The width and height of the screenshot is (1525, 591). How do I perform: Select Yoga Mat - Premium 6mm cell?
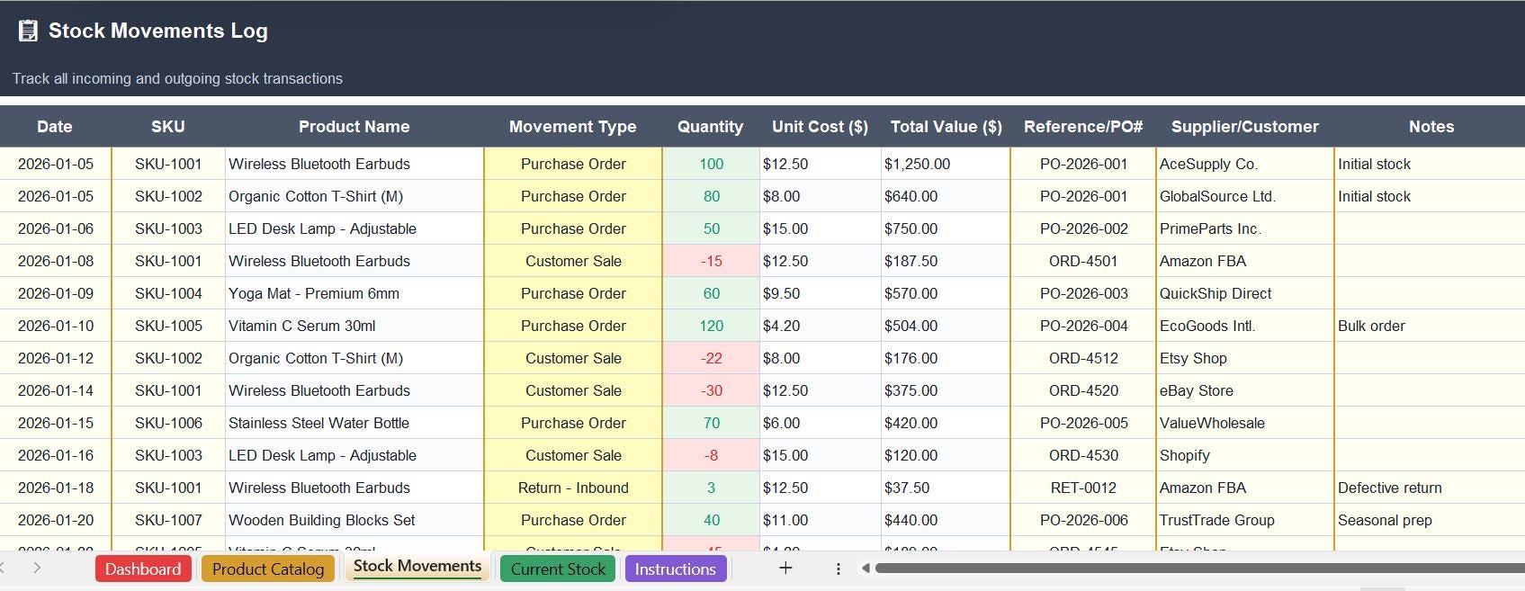(354, 293)
